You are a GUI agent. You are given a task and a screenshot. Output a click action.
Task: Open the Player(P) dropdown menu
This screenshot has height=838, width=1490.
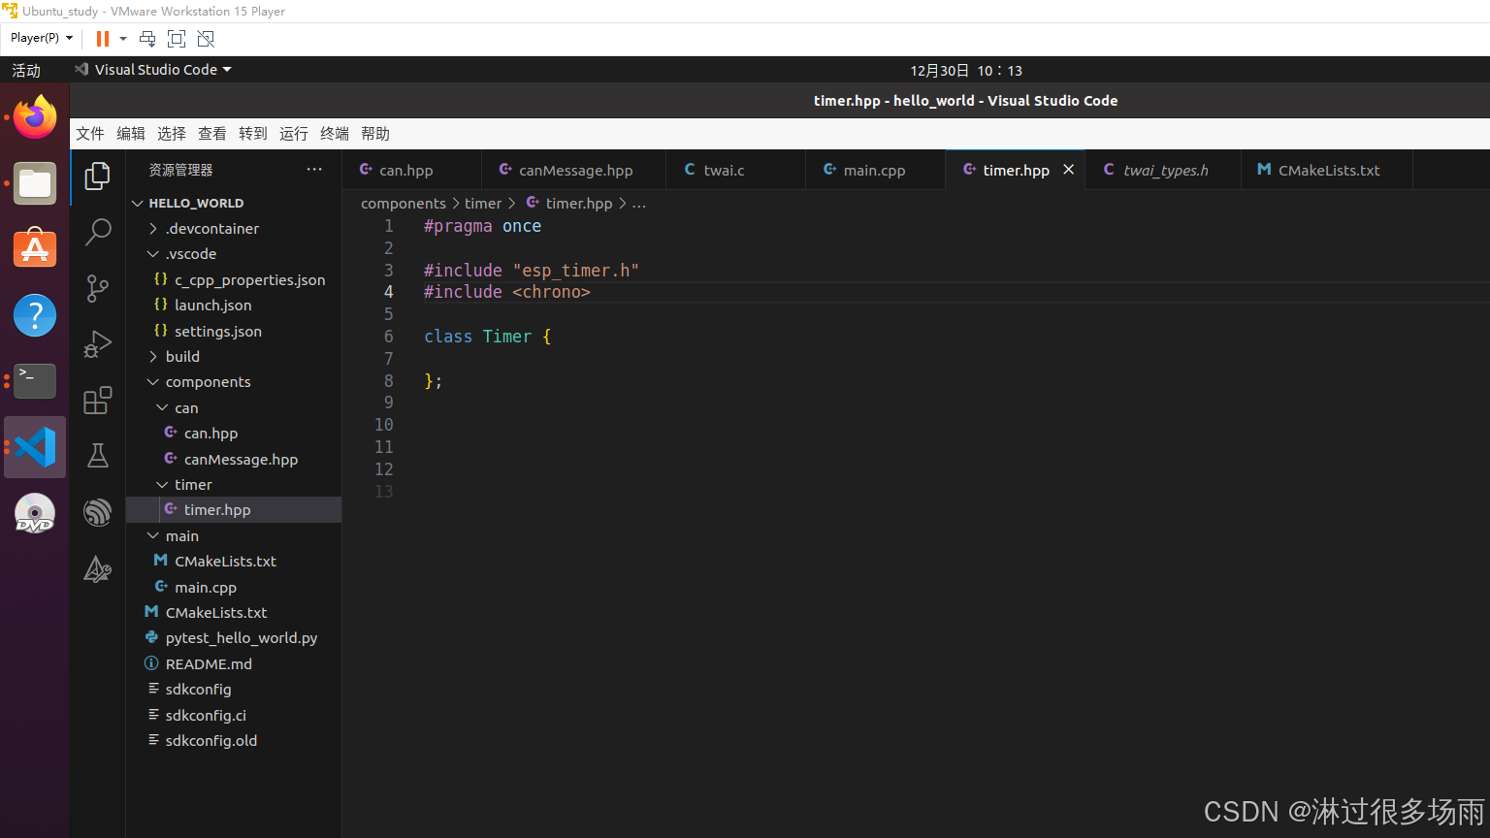42,38
